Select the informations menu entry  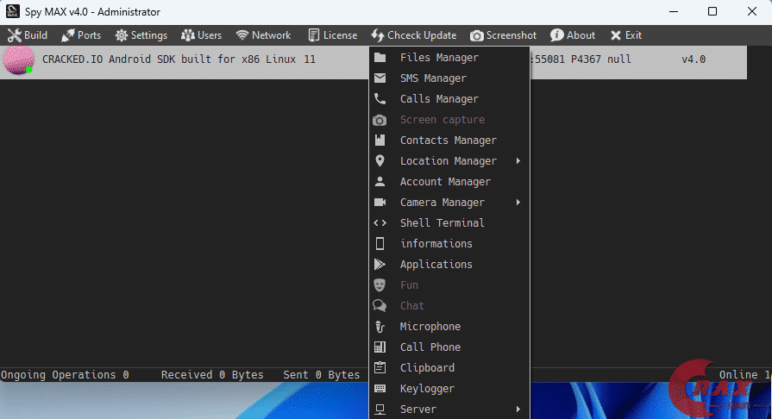436,244
